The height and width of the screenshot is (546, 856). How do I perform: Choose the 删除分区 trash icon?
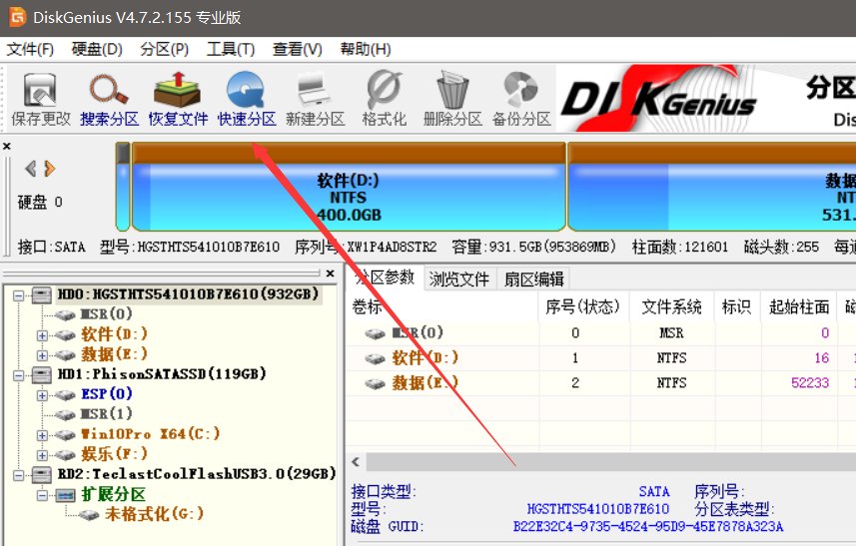pos(452,99)
